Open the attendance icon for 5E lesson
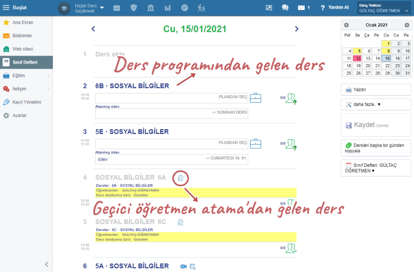The width and height of the screenshot is (414, 272). pyautogui.click(x=291, y=144)
